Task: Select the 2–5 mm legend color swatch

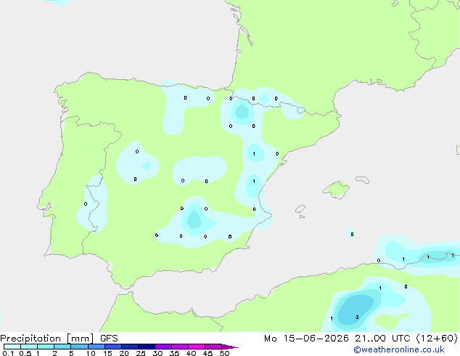Action: [x=62, y=347]
